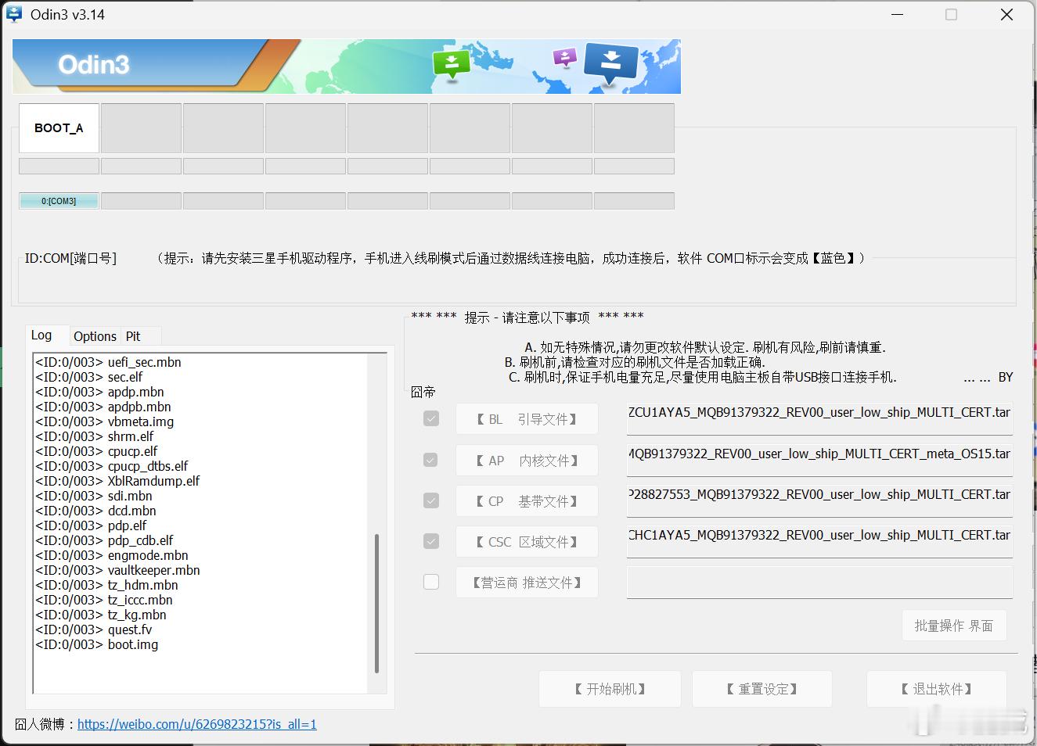Image resolution: width=1037 pixels, height=746 pixels.
Task: Click the AP file path field
Action: [x=819, y=460]
